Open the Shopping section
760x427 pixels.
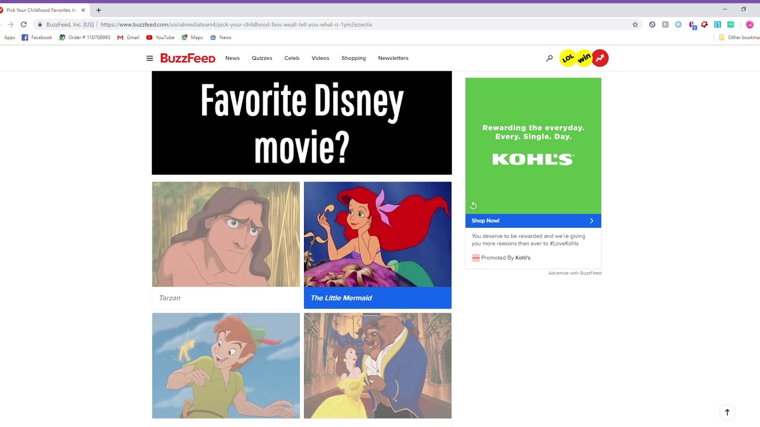(x=353, y=58)
